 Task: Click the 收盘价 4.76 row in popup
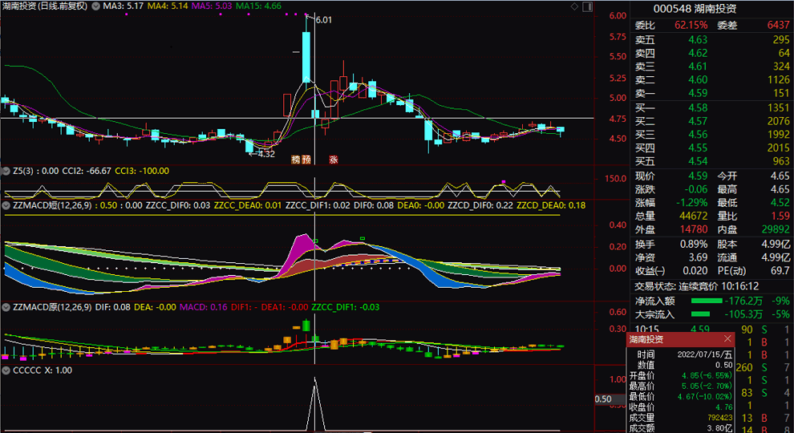(681, 407)
